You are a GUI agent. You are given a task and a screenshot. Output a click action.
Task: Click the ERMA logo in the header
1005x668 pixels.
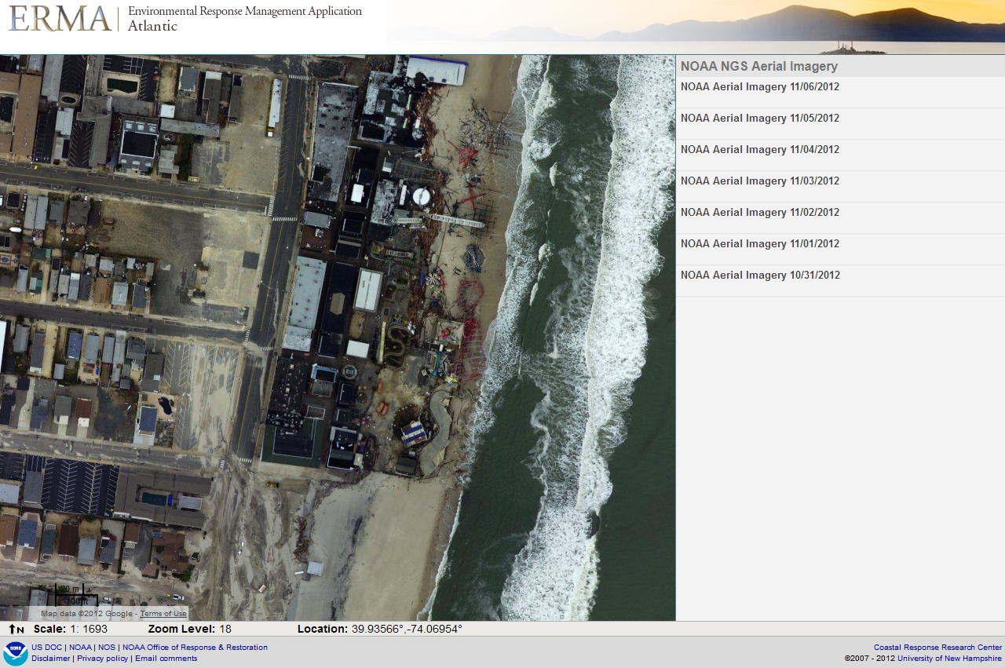(60, 19)
